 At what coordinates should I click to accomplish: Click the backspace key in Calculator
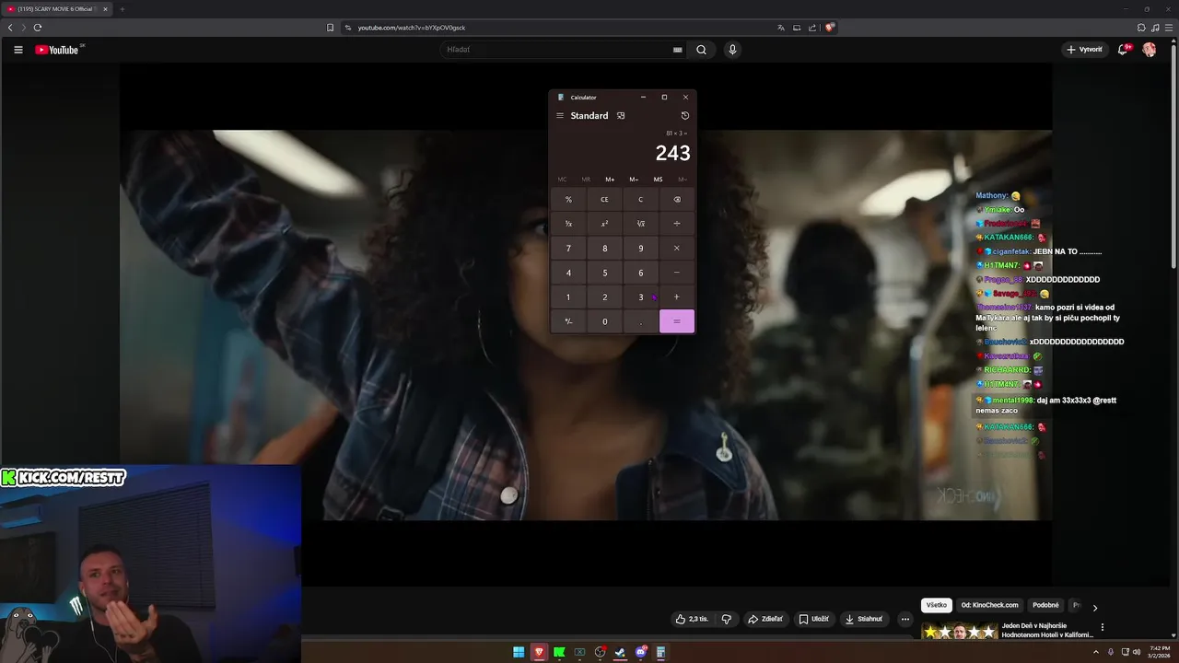coord(677,200)
